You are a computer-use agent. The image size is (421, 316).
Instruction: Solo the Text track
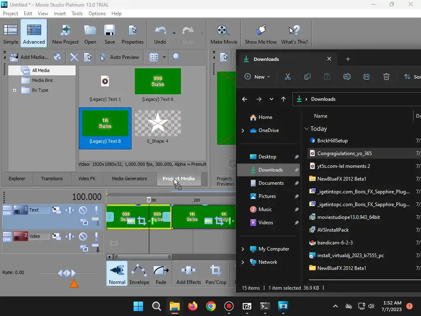tap(96, 210)
